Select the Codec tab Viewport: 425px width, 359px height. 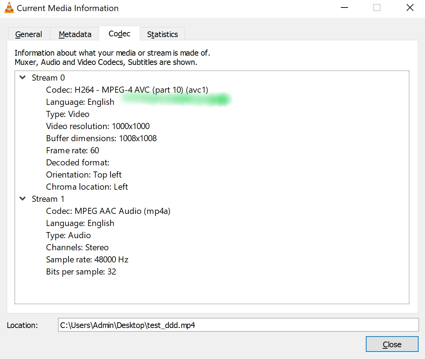click(119, 34)
